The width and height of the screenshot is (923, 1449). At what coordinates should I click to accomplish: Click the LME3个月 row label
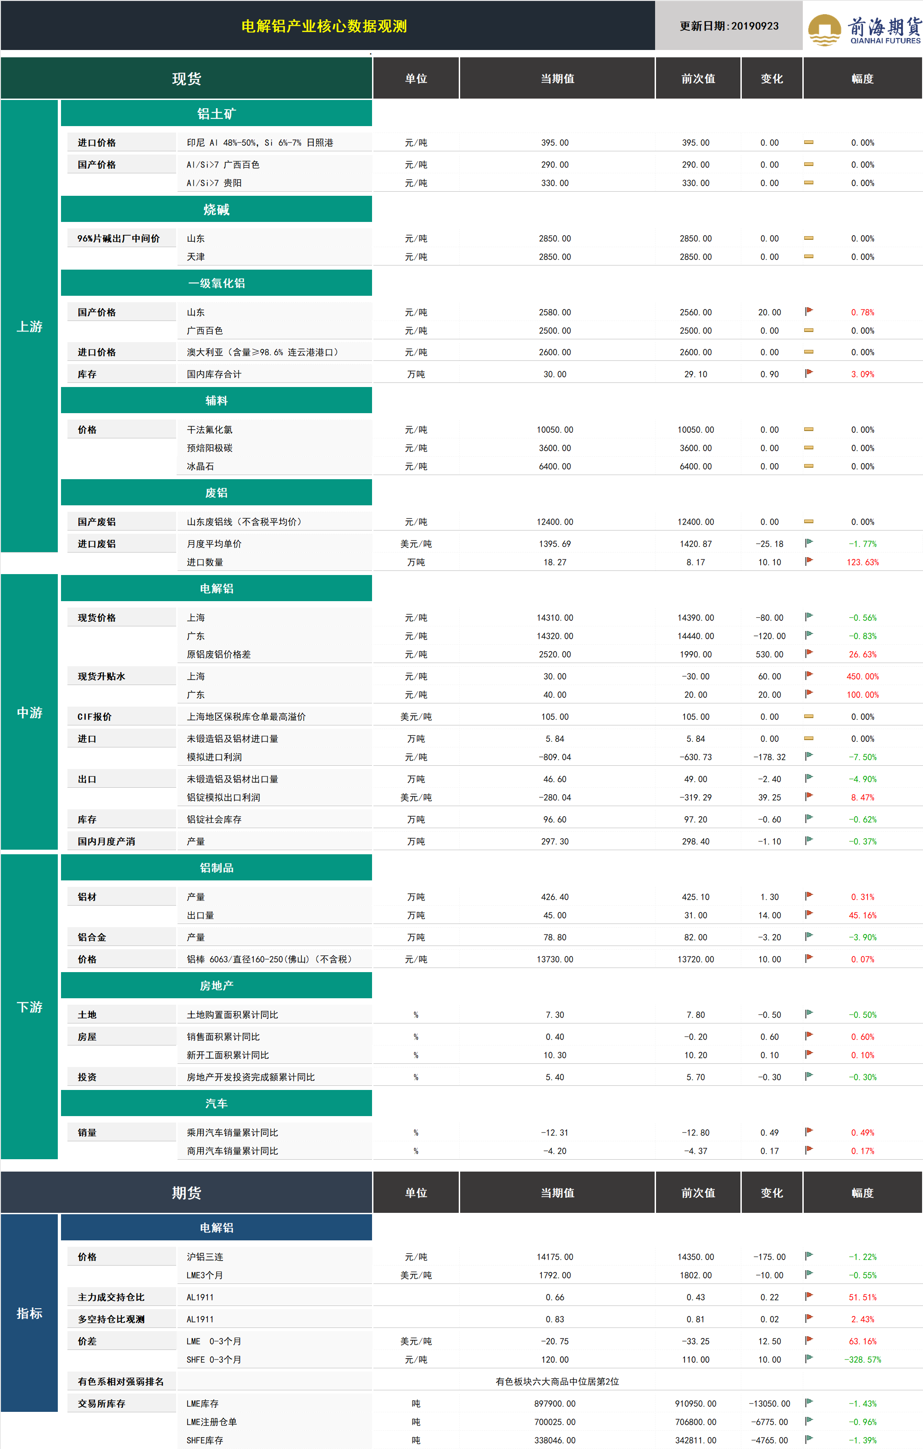[x=205, y=1275]
